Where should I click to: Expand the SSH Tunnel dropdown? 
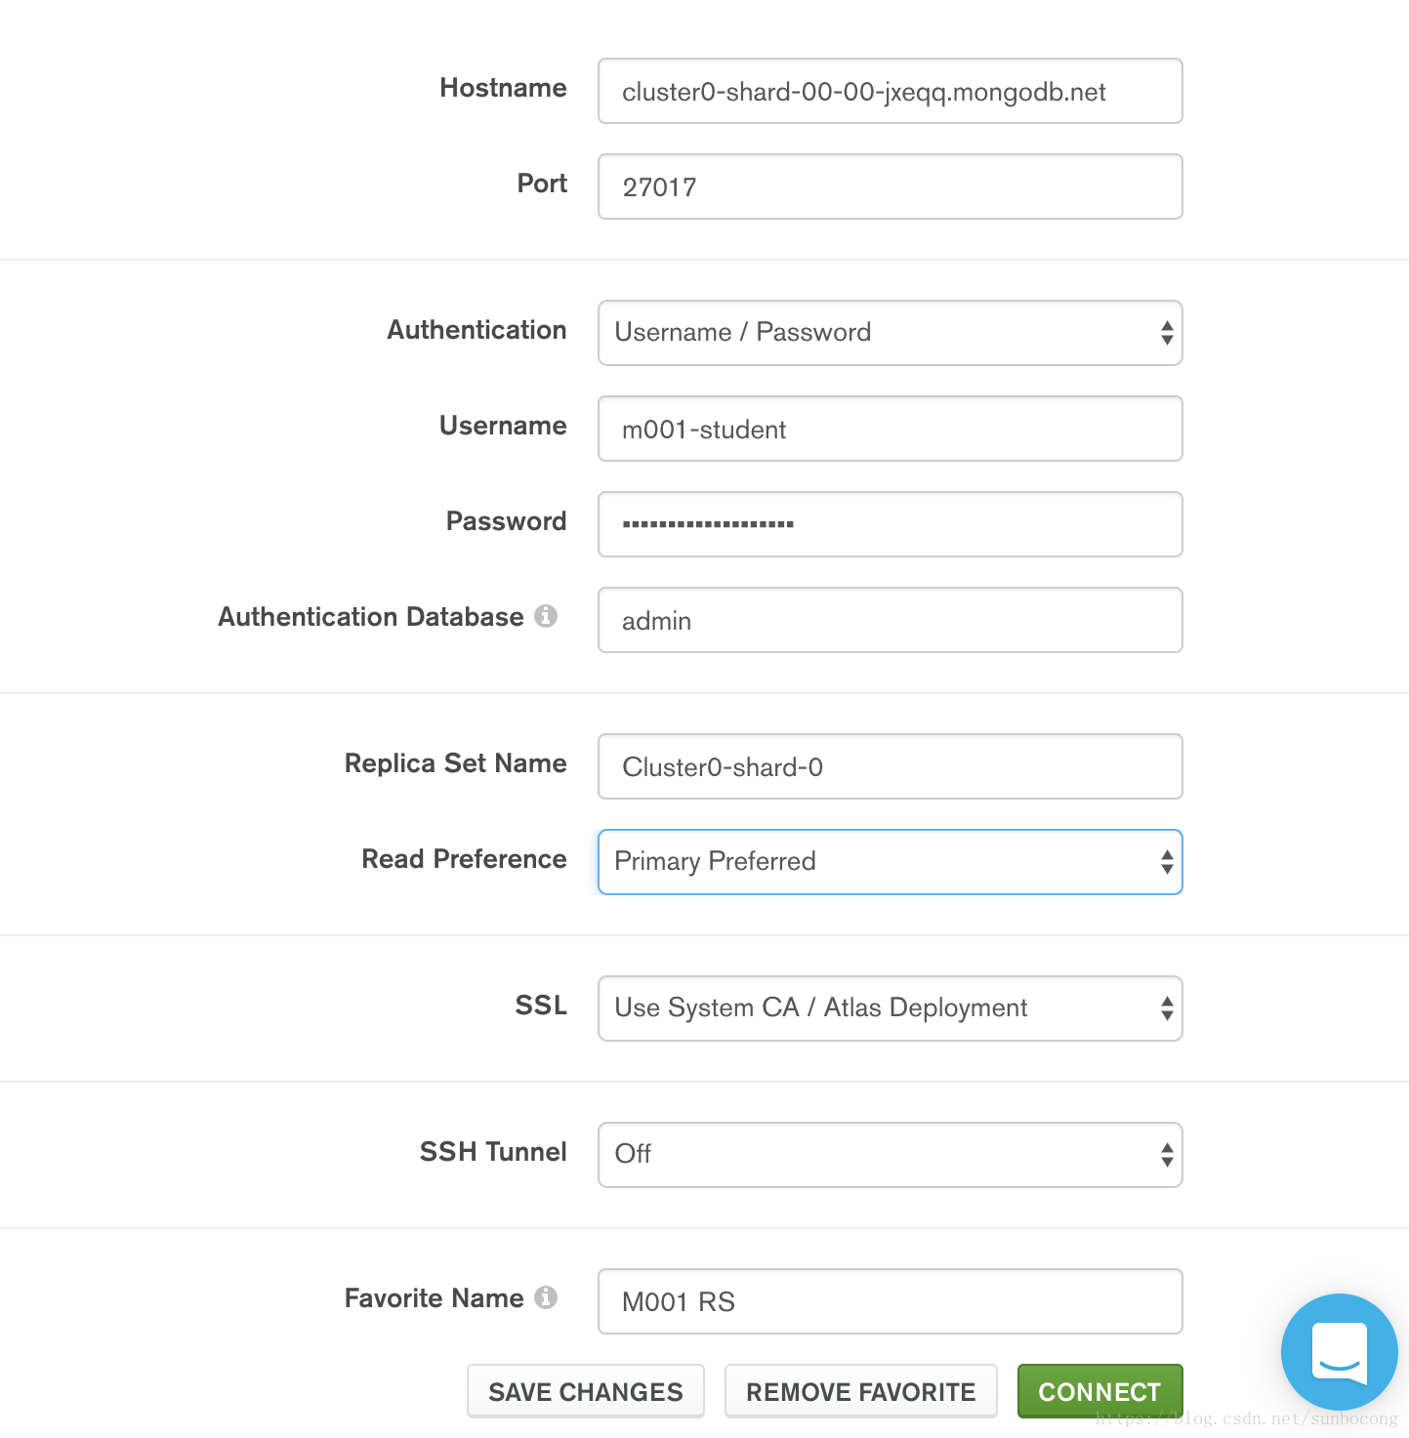[x=890, y=1155]
